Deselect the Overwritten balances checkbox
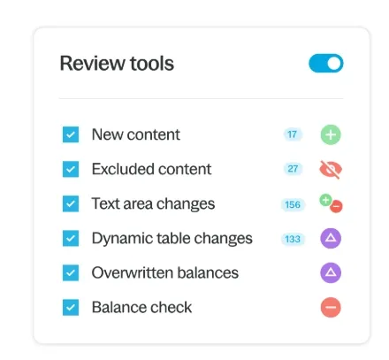The image size is (389, 360). point(71,272)
